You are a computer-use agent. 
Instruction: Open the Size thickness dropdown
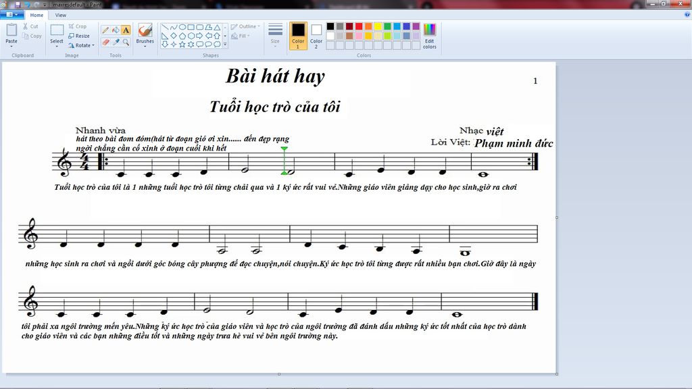275,35
